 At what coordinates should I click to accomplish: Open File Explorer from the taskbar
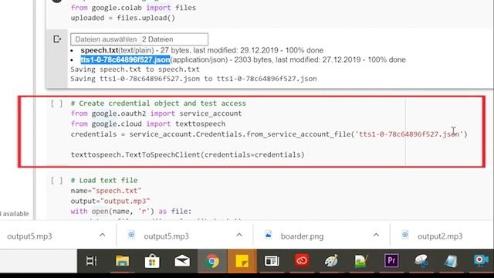tap(122, 261)
